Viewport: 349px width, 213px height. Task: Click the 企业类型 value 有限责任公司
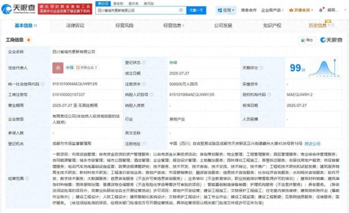86,120
